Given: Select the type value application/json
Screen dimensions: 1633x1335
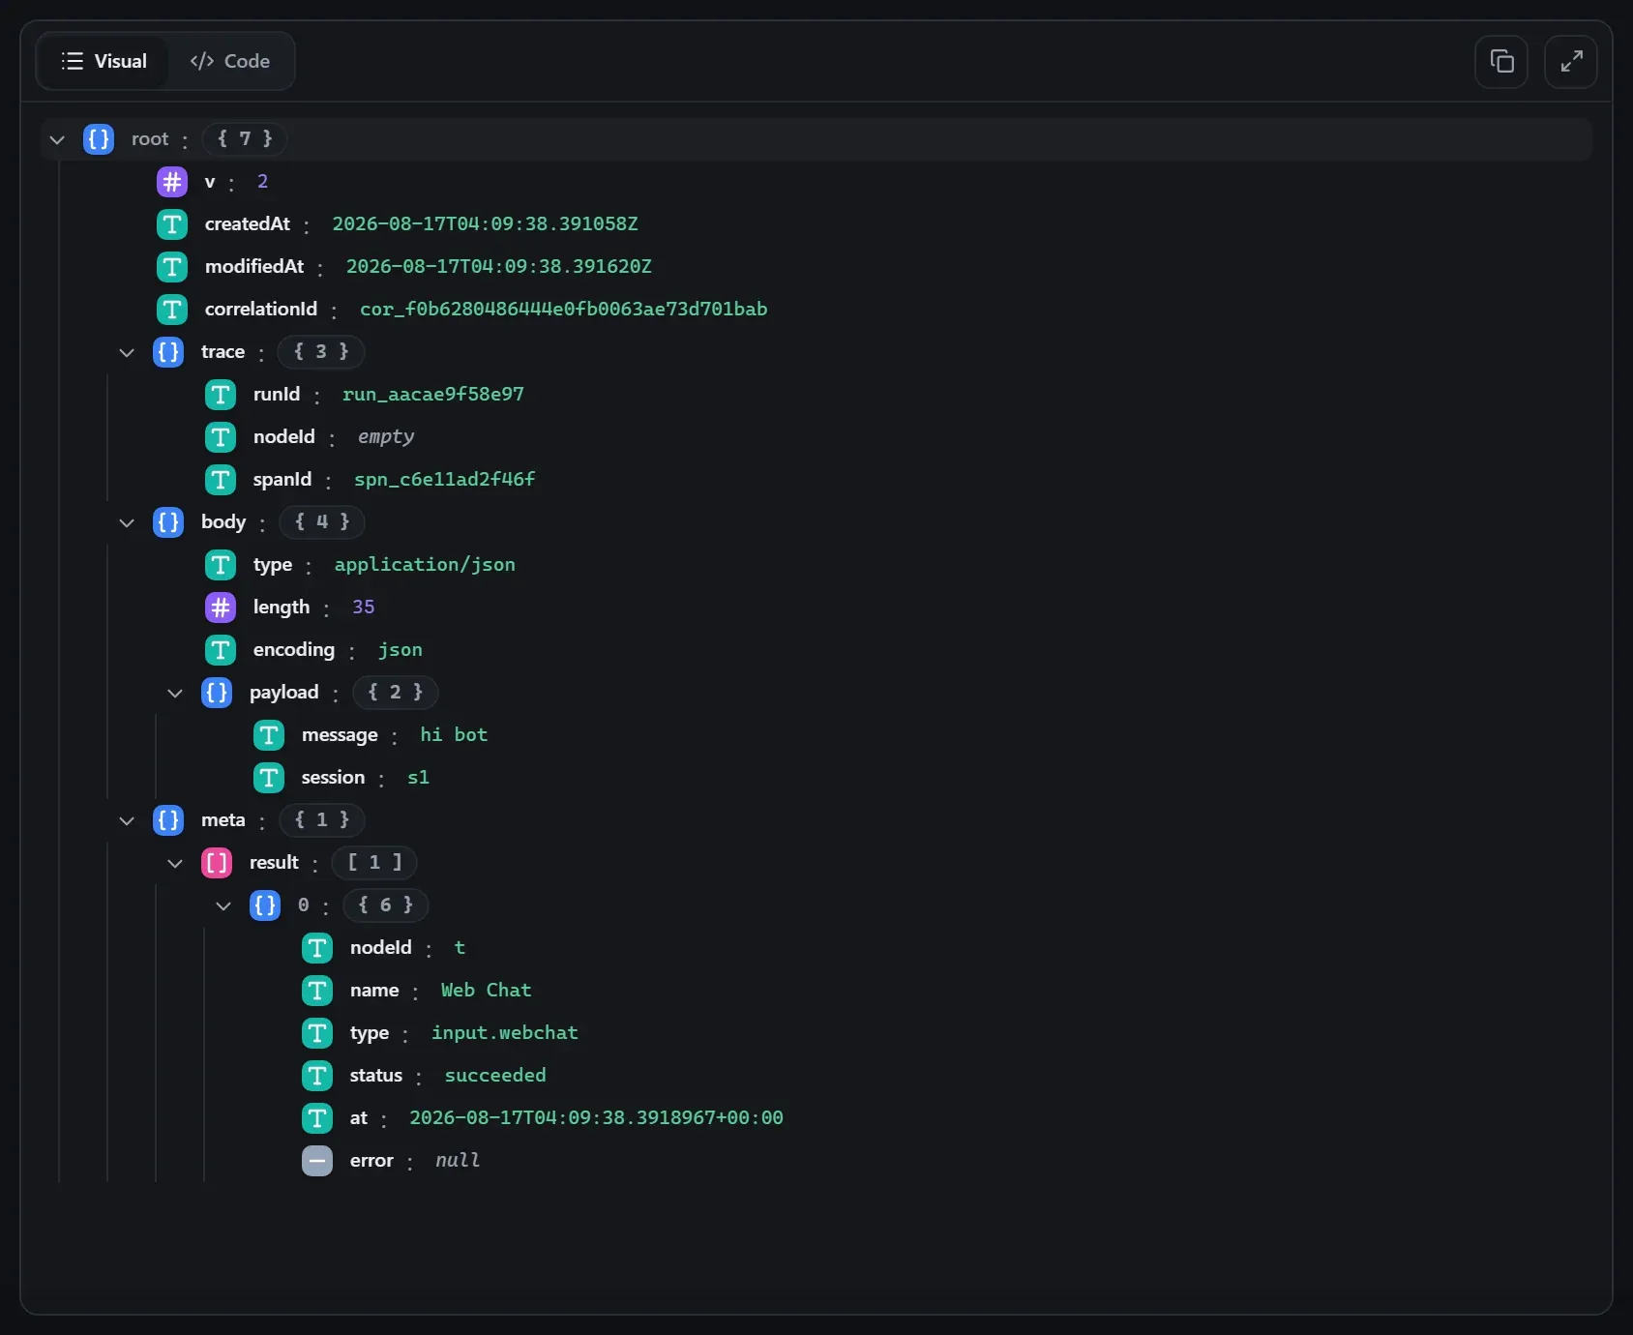Looking at the screenshot, I should point(425,565).
